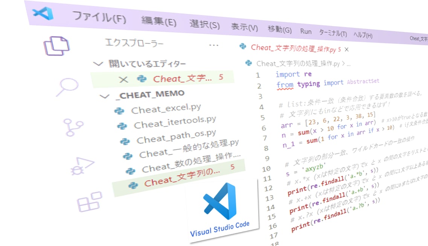Open the Run and Debug view icon
Screen dimensions: 428x246
click(82, 166)
